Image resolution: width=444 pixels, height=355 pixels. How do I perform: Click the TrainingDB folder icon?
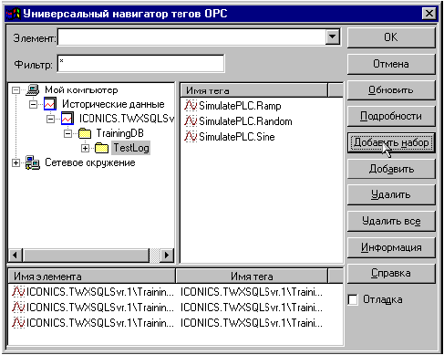tap(85, 133)
